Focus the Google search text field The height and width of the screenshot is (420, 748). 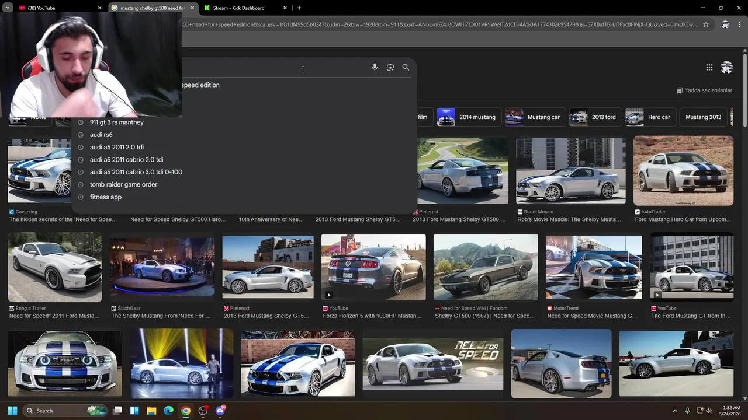275,67
